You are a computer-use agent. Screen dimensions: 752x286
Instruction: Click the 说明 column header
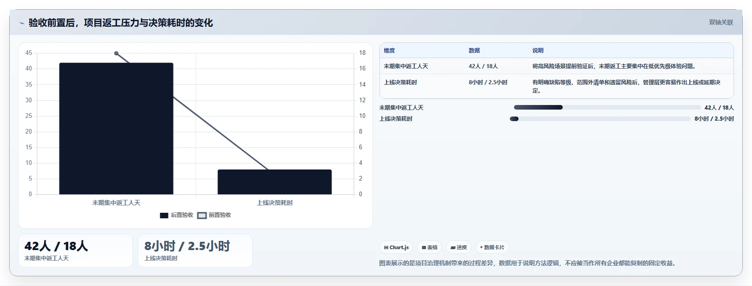click(x=538, y=51)
